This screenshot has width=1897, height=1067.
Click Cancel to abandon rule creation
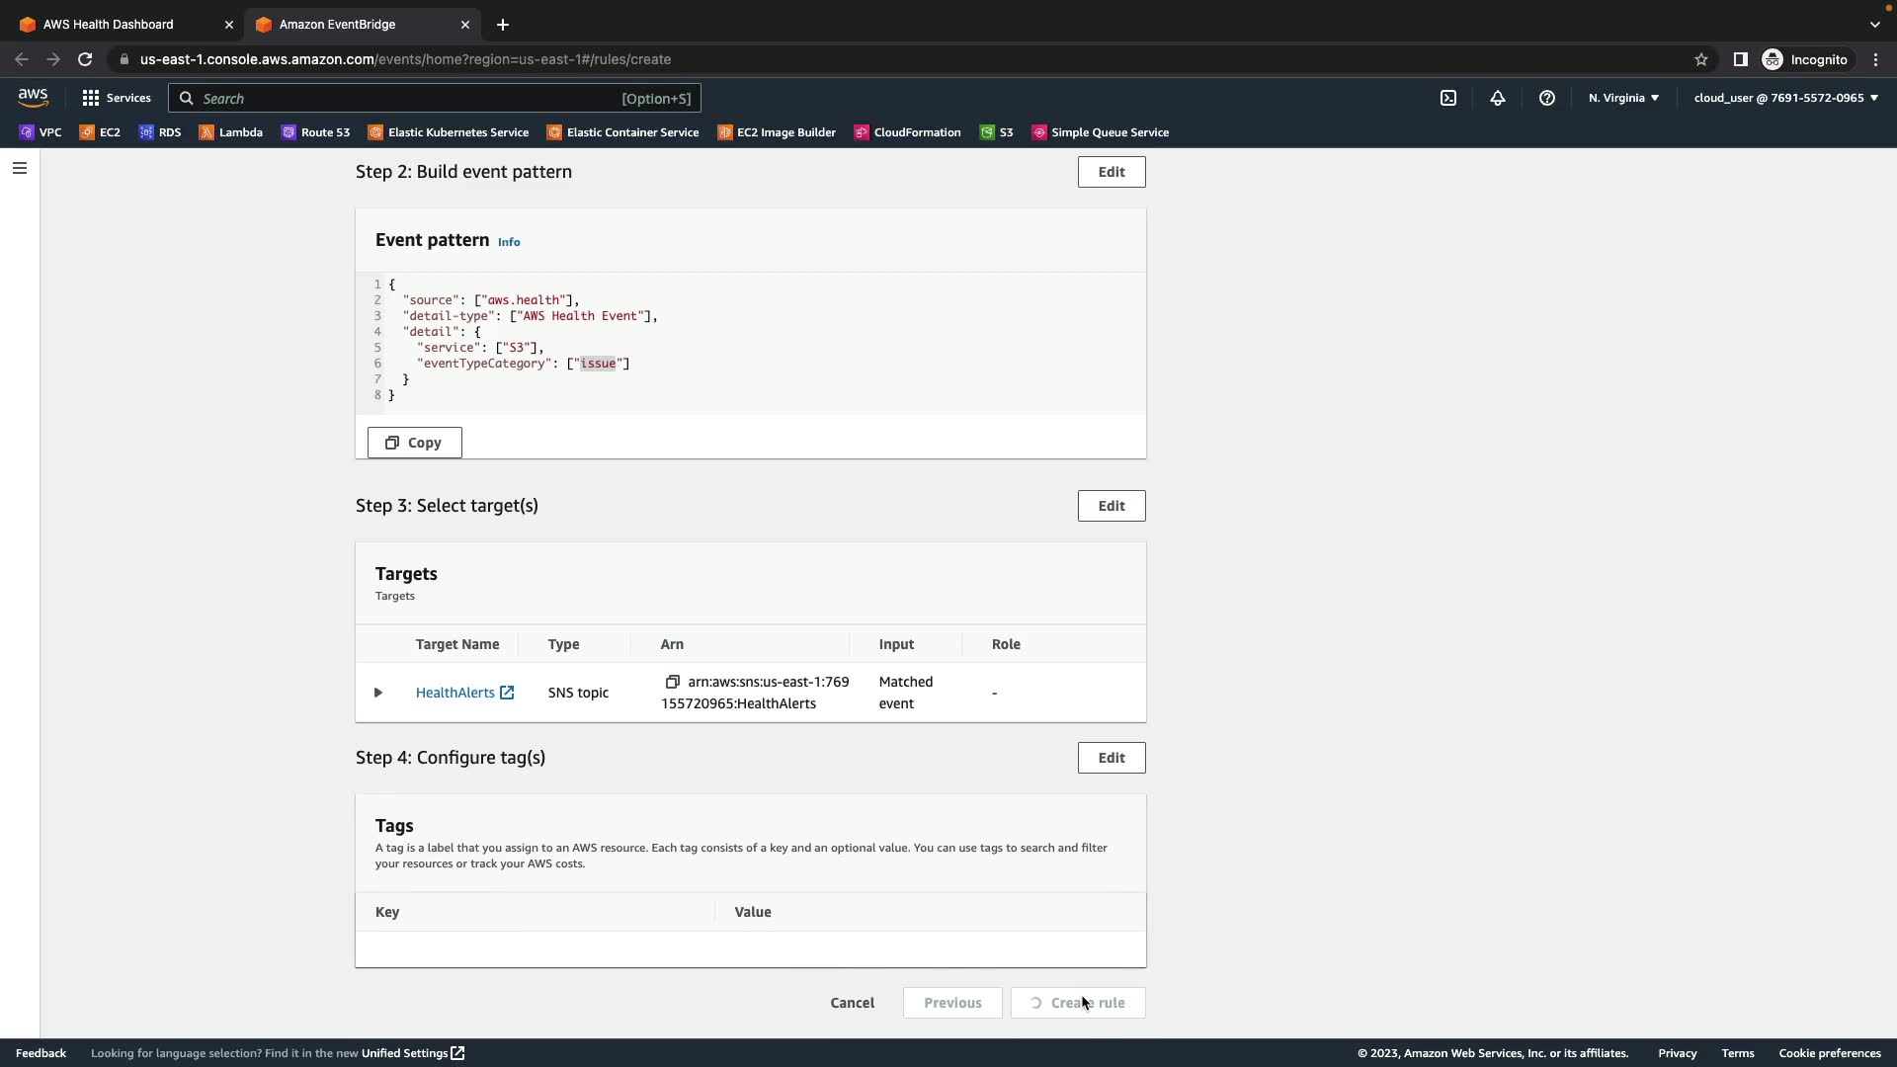852,1003
